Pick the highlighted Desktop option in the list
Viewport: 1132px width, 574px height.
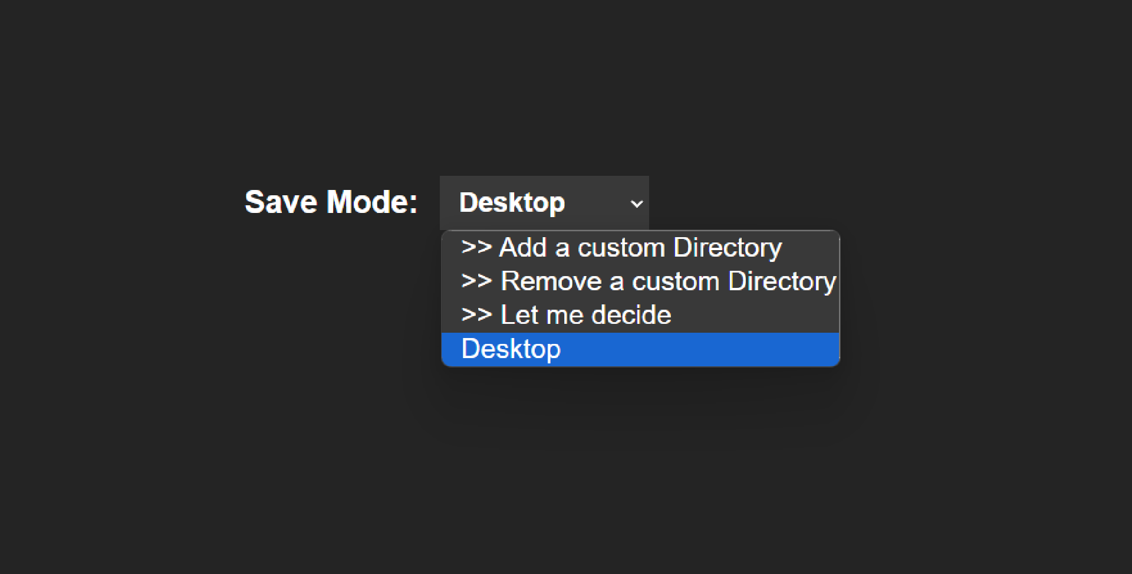point(511,349)
